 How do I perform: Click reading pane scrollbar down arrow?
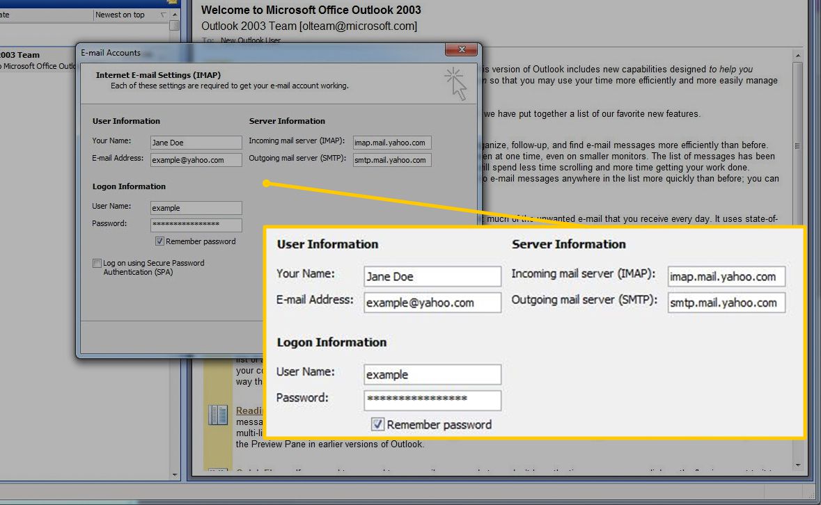[797, 465]
